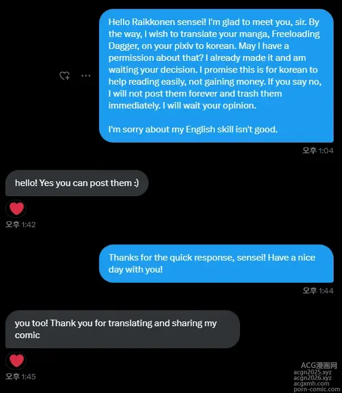The image size is (342, 393).
Task: Click the line "I'm sorry about my English skill"
Action: (x=193, y=129)
